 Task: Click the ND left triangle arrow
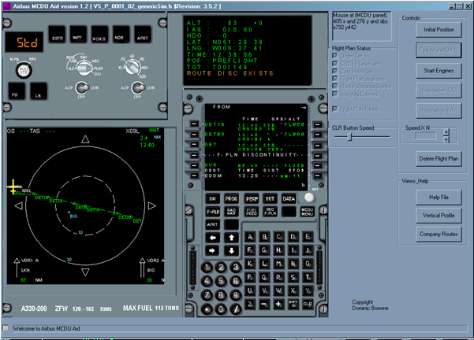coord(19,205)
